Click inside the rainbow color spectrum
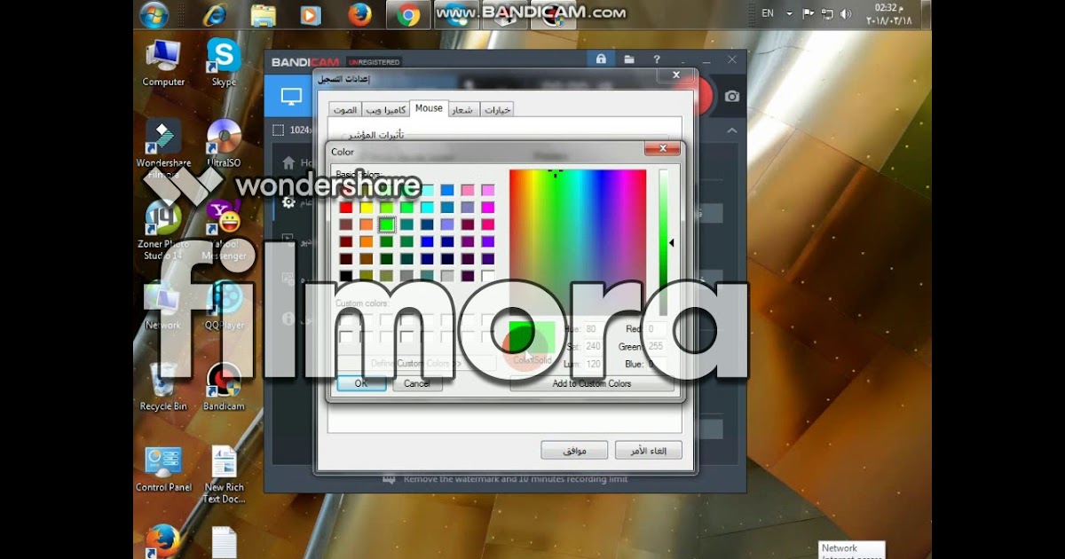Screen dimensions: 1065x559 (578, 242)
